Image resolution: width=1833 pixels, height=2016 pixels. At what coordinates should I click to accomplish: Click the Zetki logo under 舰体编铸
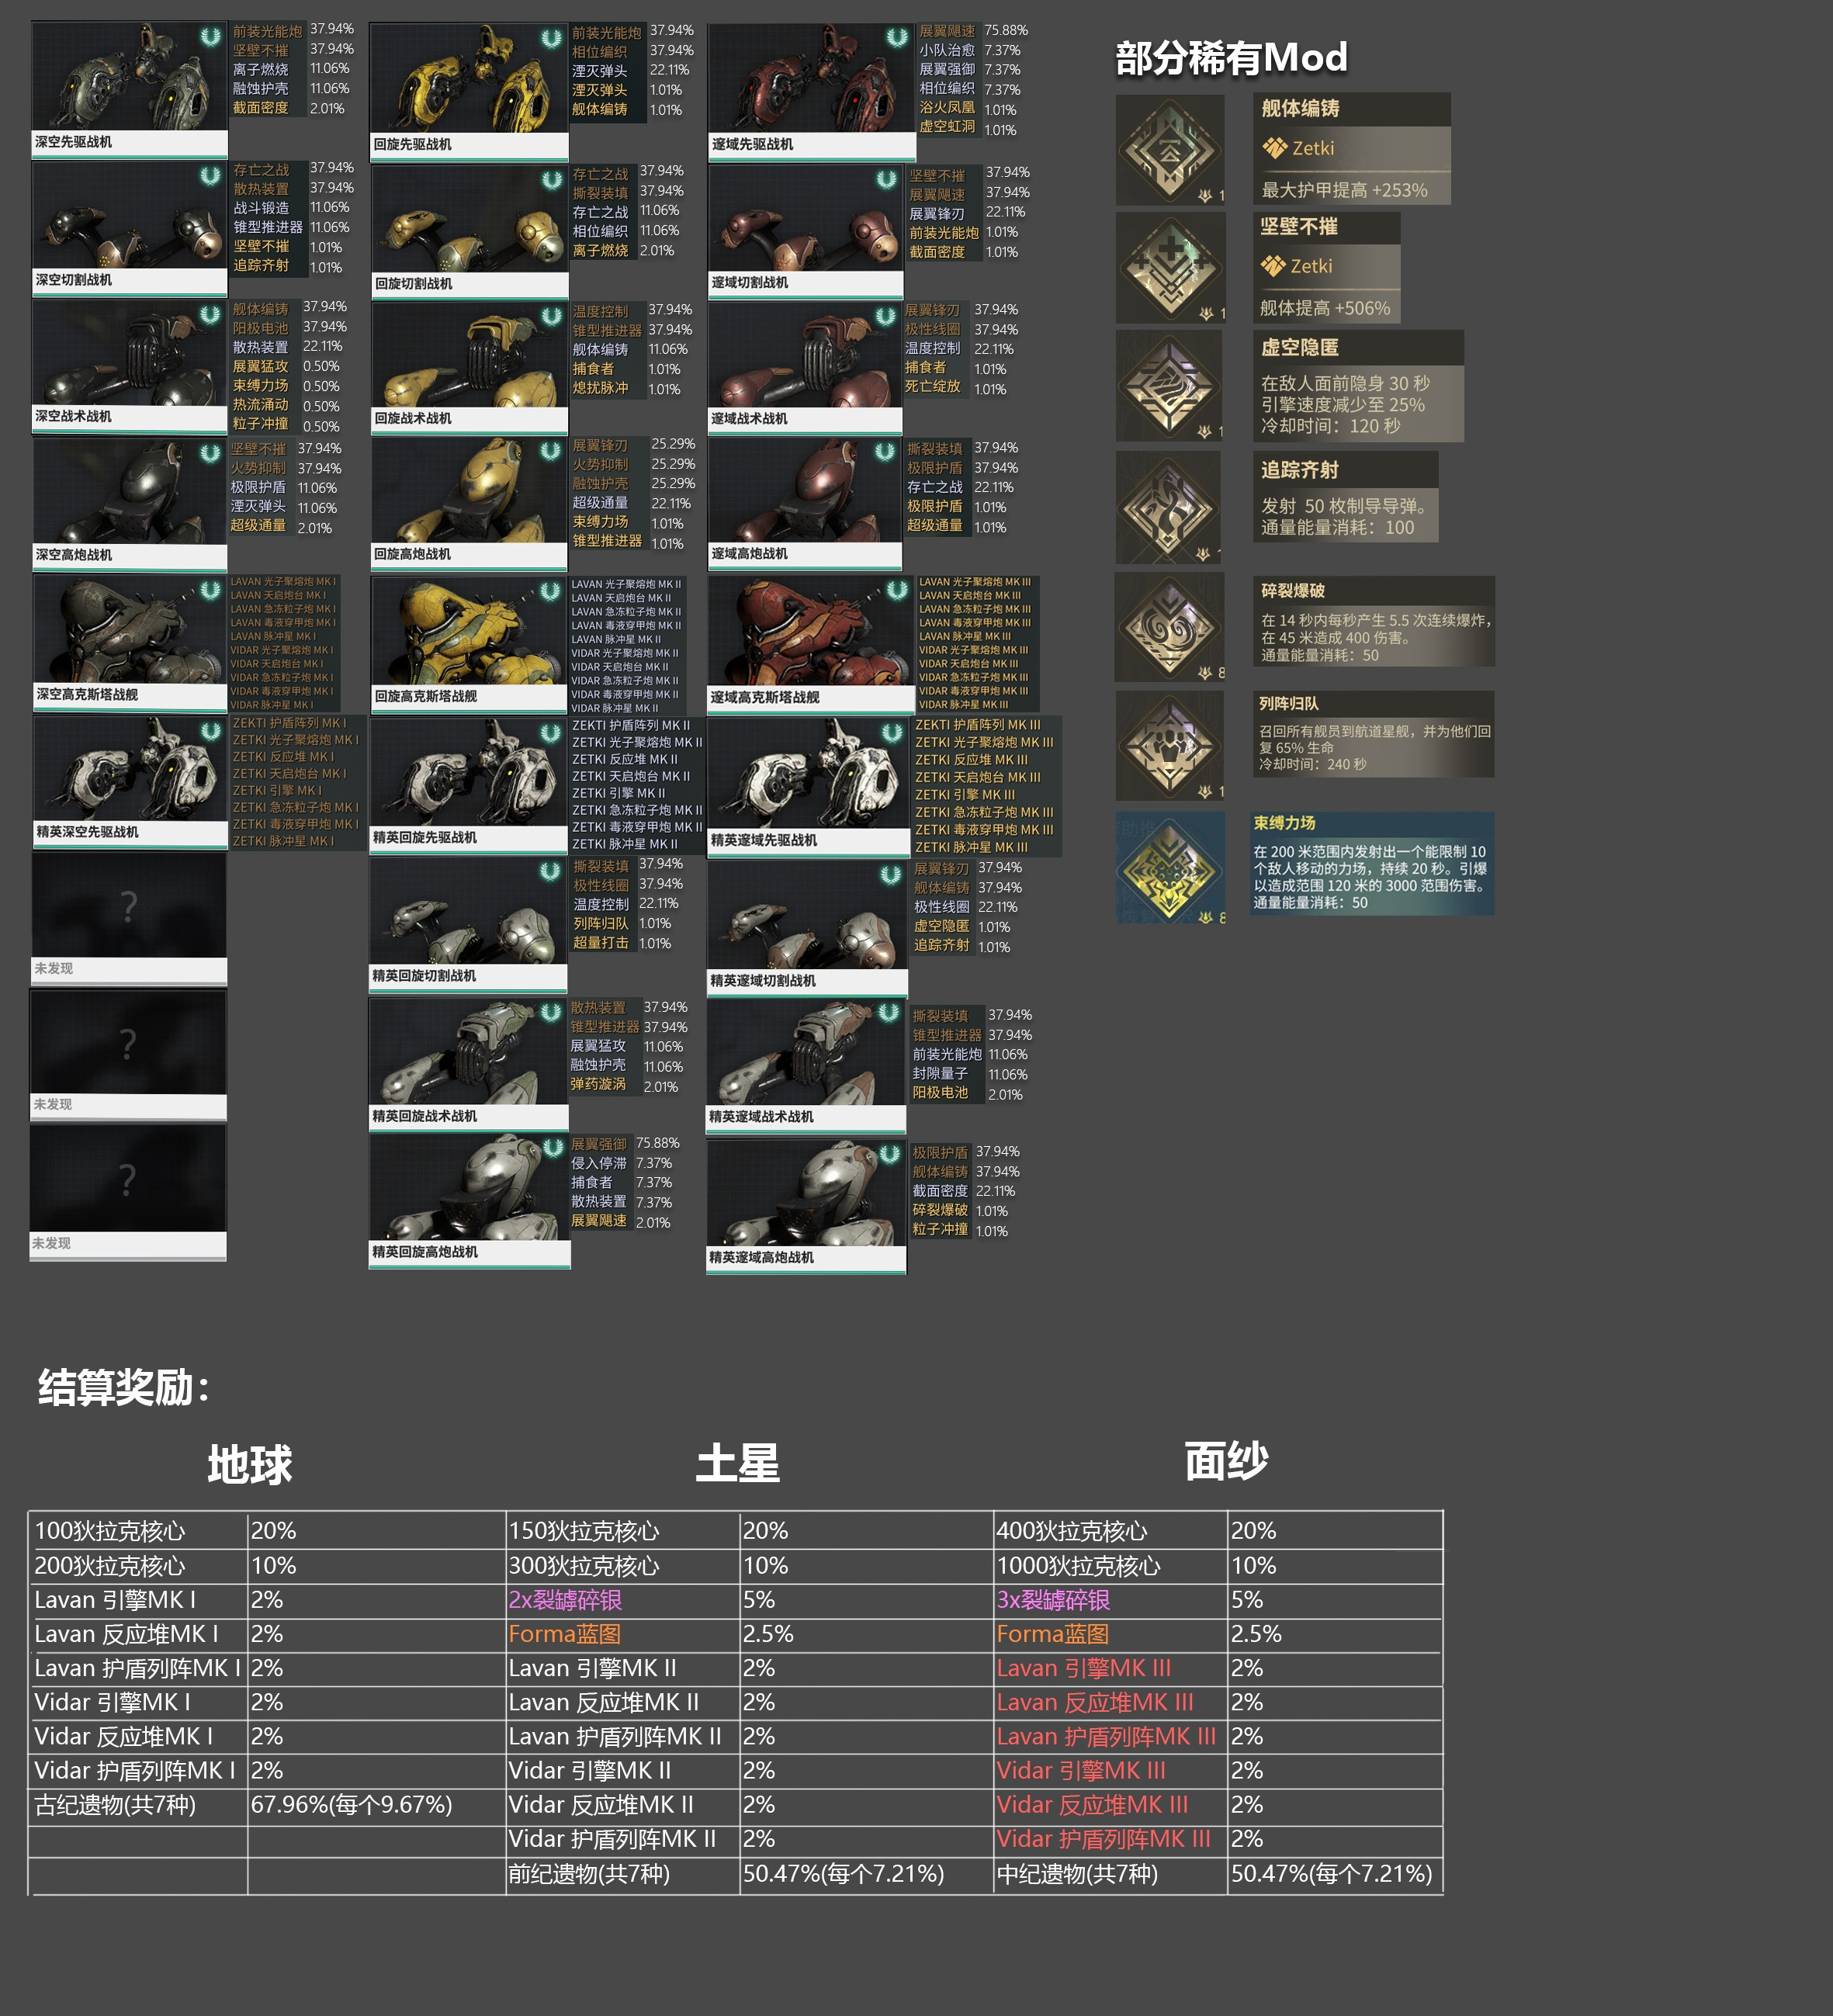point(1275,148)
